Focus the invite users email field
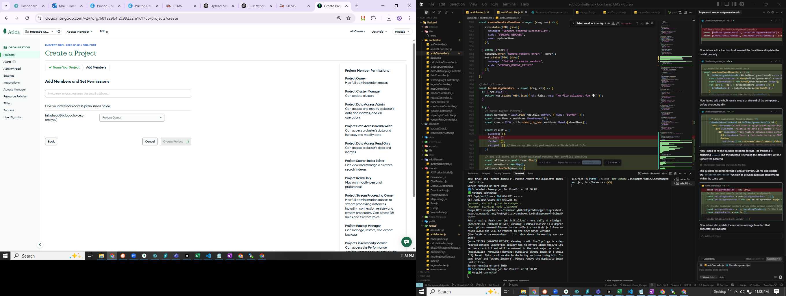Image resolution: width=786 pixels, height=296 pixels. tap(118, 94)
